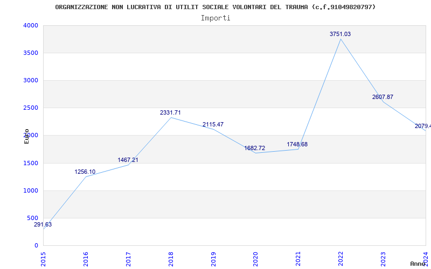Click the 3000 y-axis tick label
Viewport: 431px width, 269px height.
[x=31, y=80]
